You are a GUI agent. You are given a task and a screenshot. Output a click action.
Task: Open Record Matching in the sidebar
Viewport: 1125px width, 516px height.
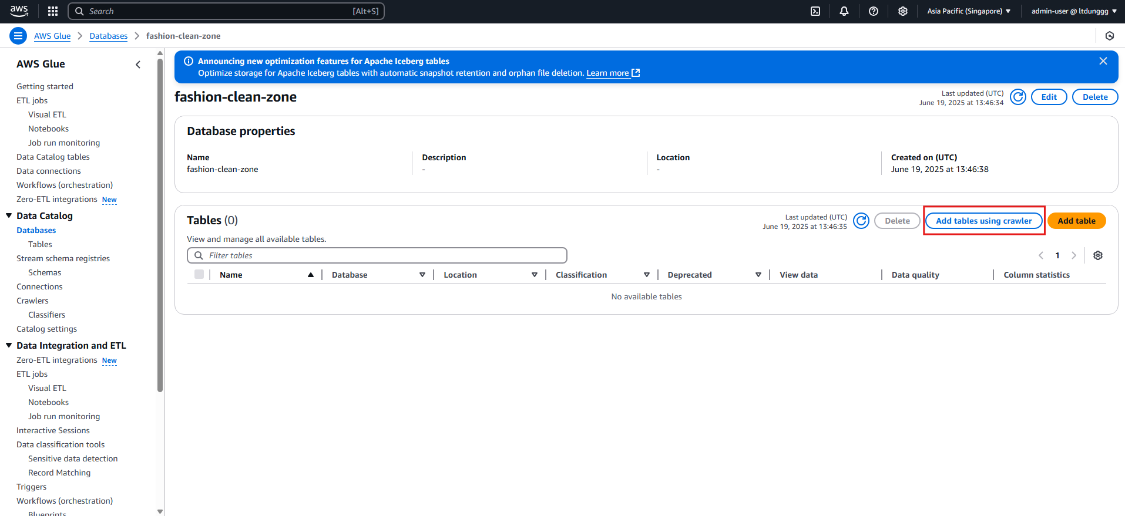pos(59,473)
